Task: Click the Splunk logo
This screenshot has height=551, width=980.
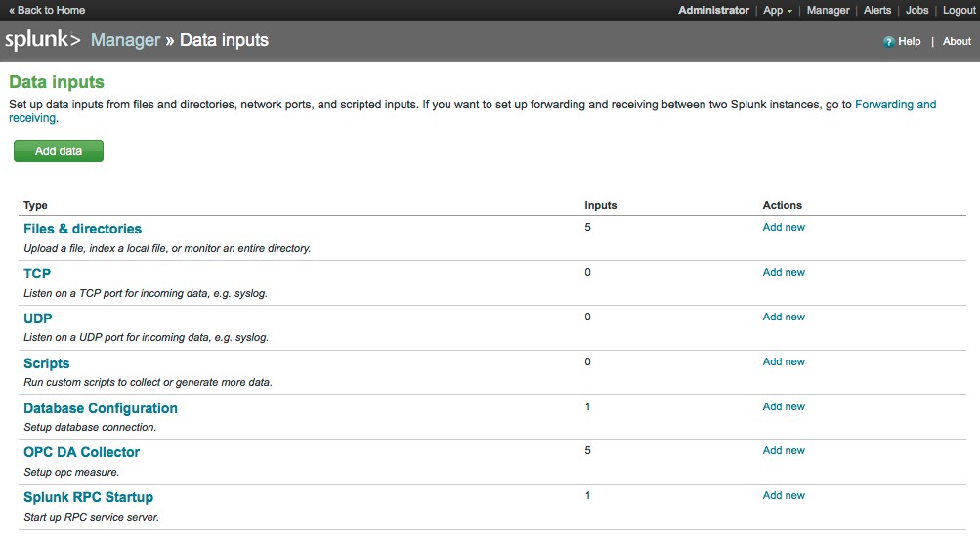Action: click(42, 40)
